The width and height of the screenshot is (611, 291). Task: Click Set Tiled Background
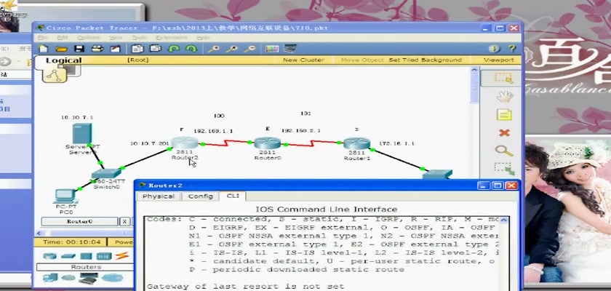[425, 60]
